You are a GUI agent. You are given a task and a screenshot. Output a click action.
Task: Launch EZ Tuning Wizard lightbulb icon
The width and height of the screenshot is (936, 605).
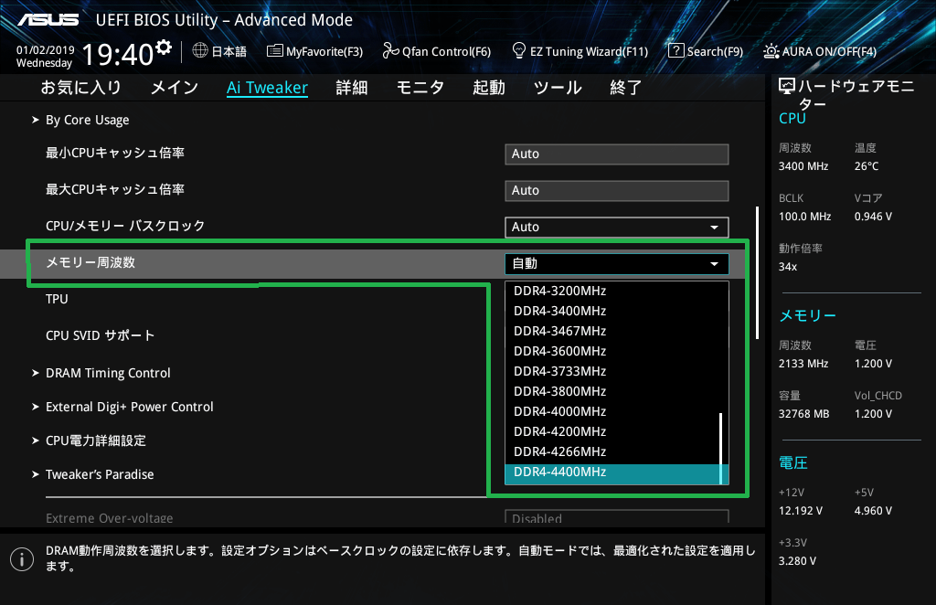[x=519, y=50]
